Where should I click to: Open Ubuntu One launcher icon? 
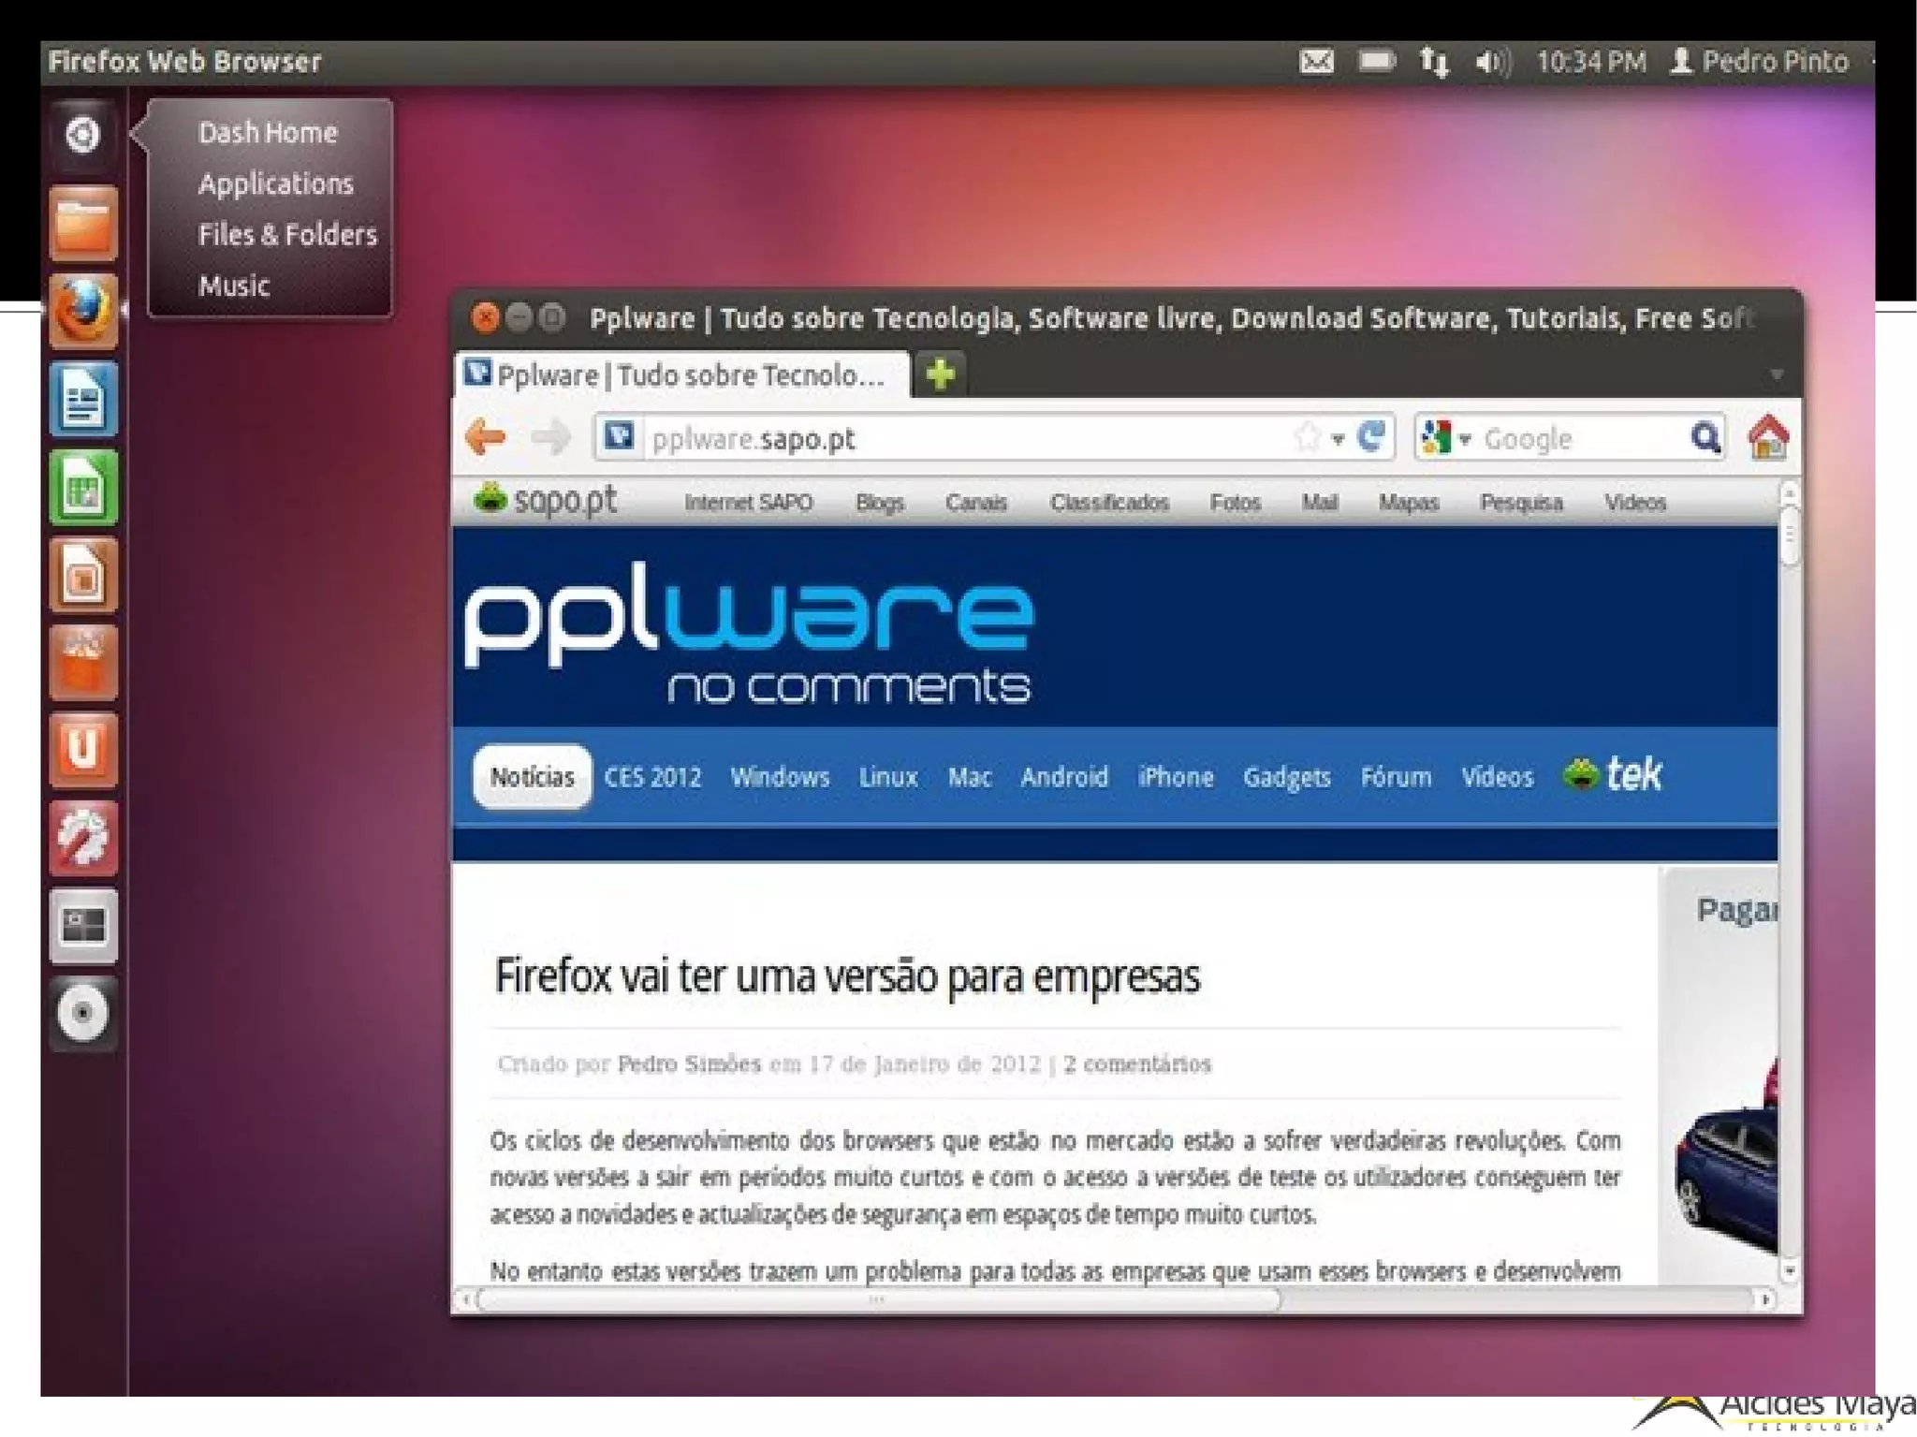(x=83, y=750)
